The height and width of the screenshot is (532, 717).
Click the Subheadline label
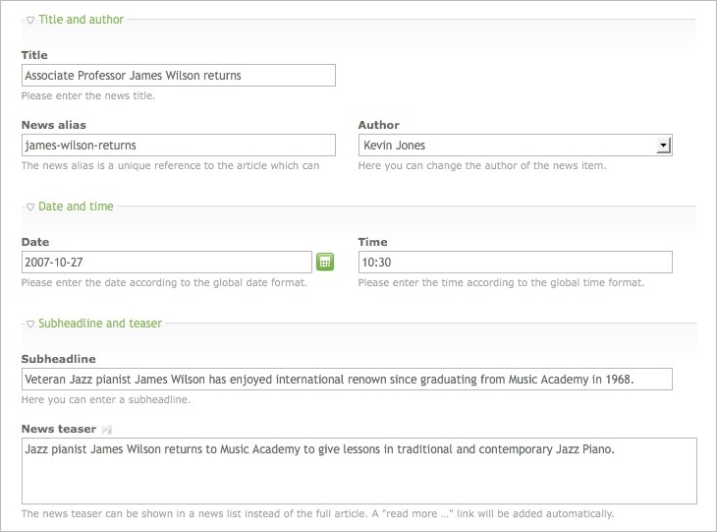pyautogui.click(x=59, y=359)
